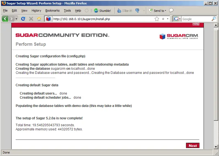Click the Done status bar text

(6, 152)
